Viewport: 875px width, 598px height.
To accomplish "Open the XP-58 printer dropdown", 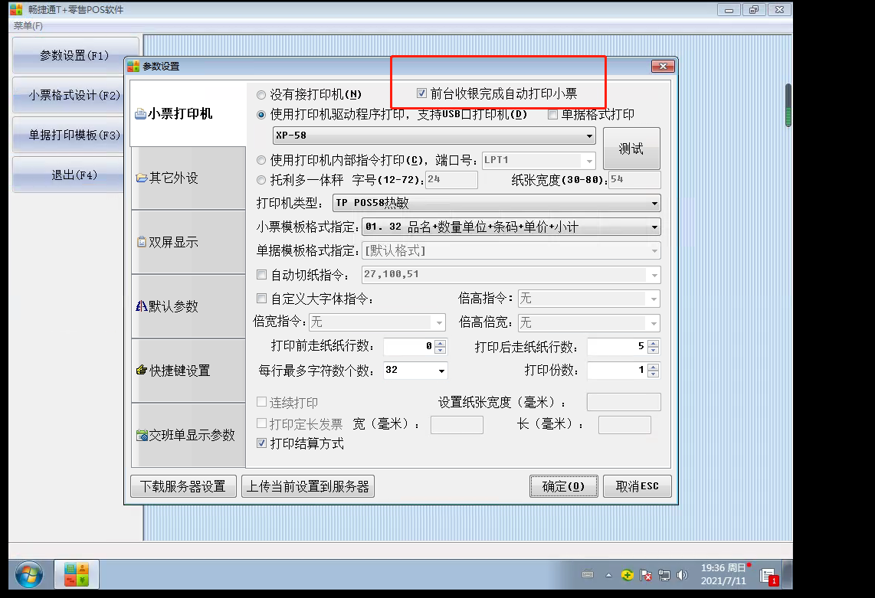I will pyautogui.click(x=434, y=136).
